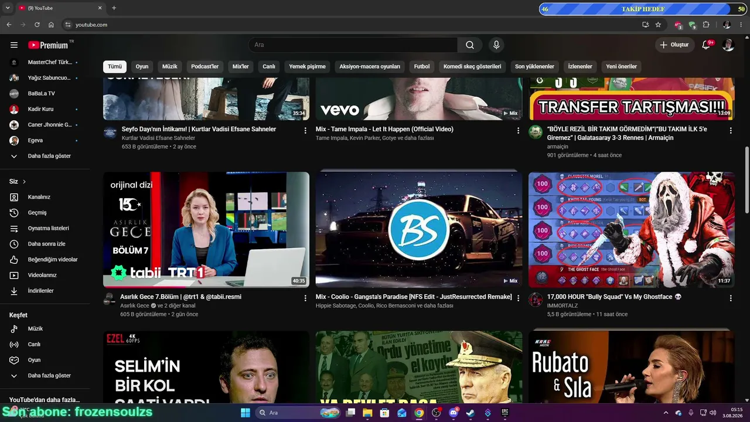
Task: Open Epic Games Launcher from taskbar
Action: coord(504,413)
